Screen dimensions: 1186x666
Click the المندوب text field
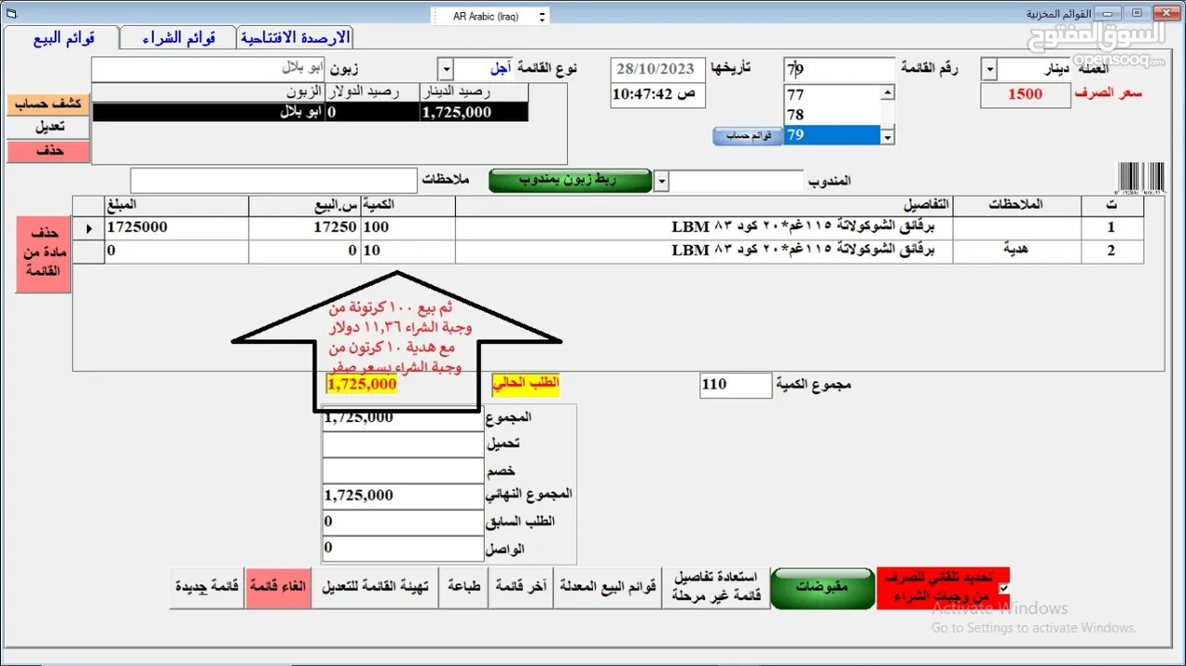coord(736,181)
